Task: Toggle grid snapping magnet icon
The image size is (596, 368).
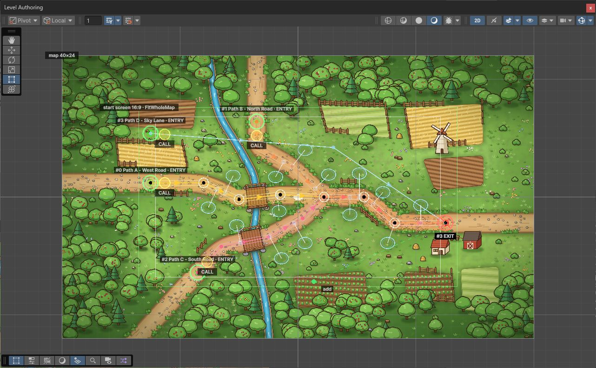Action: [129, 20]
